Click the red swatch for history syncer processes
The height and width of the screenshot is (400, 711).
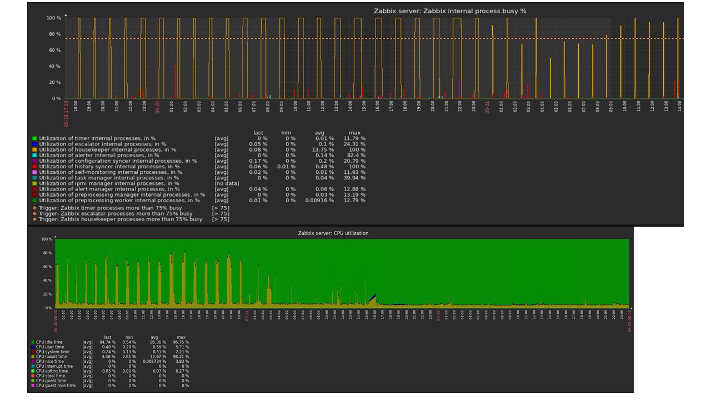(x=34, y=166)
